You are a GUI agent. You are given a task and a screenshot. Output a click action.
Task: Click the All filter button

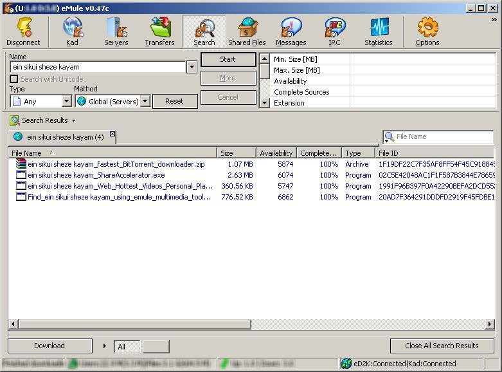coord(127,346)
